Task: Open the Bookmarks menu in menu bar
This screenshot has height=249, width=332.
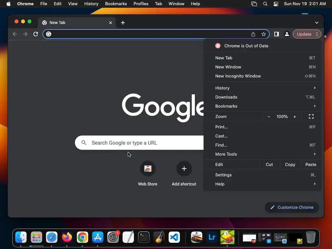Action: [x=116, y=4]
